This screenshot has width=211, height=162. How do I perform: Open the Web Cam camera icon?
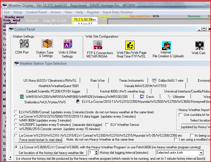(200, 46)
